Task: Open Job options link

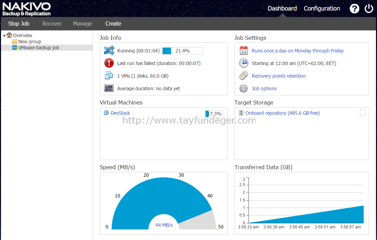Action: coord(264,89)
